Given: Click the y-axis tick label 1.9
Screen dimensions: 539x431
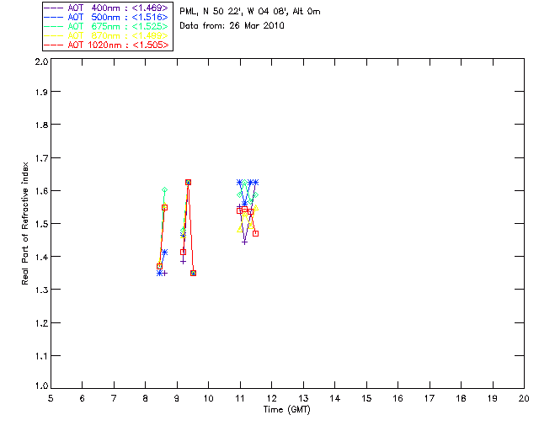Looking at the screenshot, I should [x=41, y=92].
